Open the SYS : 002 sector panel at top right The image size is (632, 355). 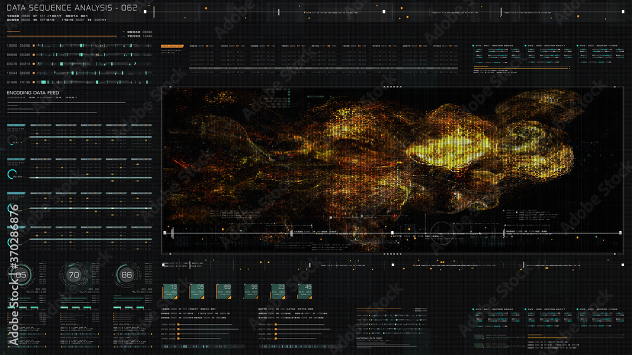549,54
